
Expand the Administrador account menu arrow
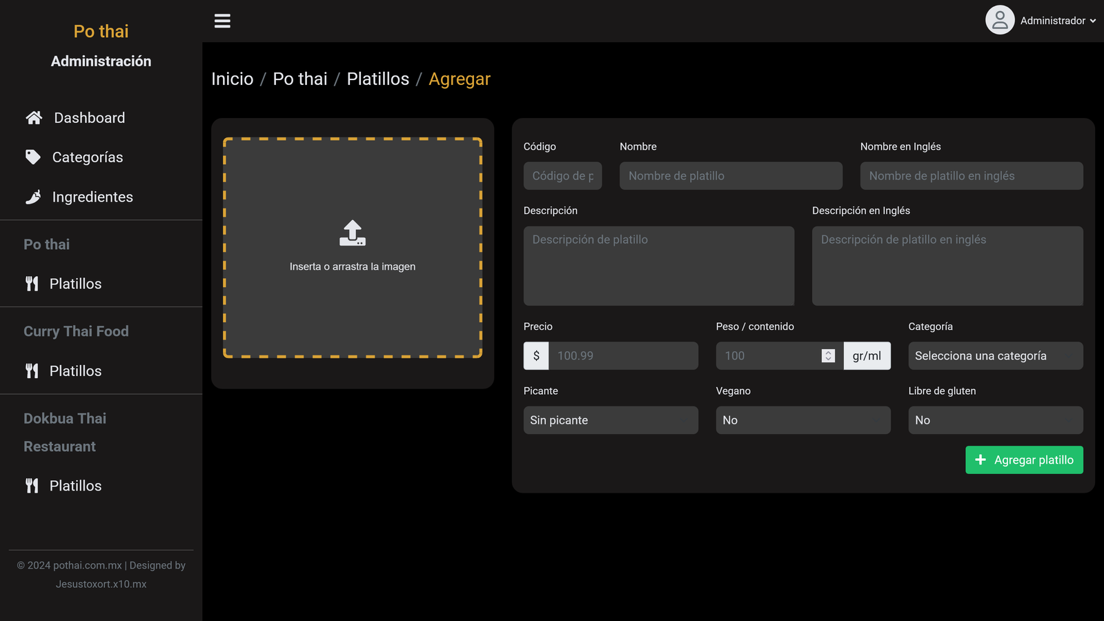pos(1093,21)
